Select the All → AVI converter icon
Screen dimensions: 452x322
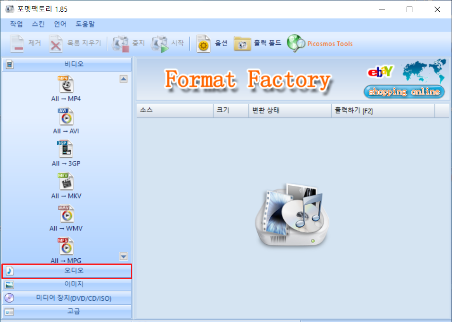pyautogui.click(x=66, y=116)
